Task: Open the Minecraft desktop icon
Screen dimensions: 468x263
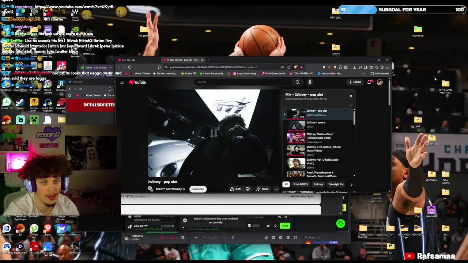Action: [34, 120]
